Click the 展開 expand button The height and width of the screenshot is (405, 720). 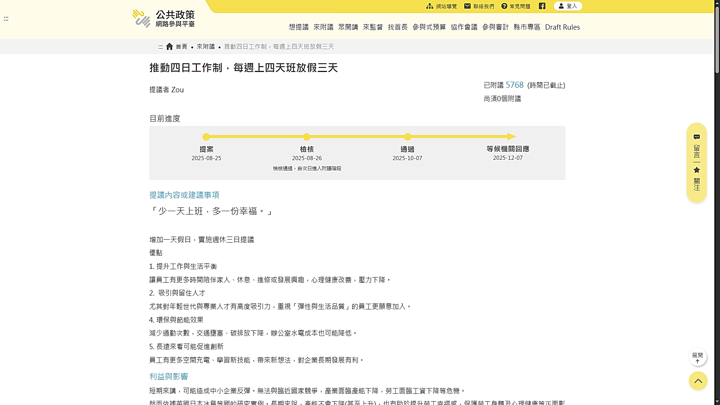697,357
